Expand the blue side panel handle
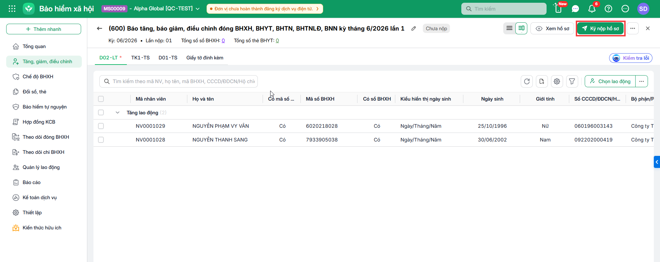Viewport: 660px width, 262px height. tap(657, 162)
